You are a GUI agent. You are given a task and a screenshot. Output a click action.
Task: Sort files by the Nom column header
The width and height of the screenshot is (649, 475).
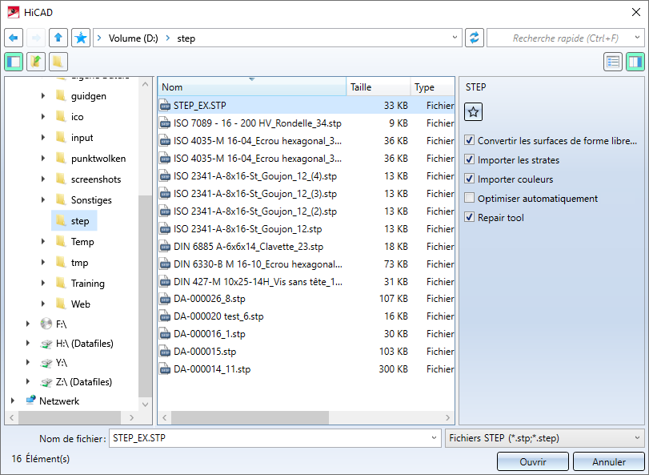[x=251, y=87]
